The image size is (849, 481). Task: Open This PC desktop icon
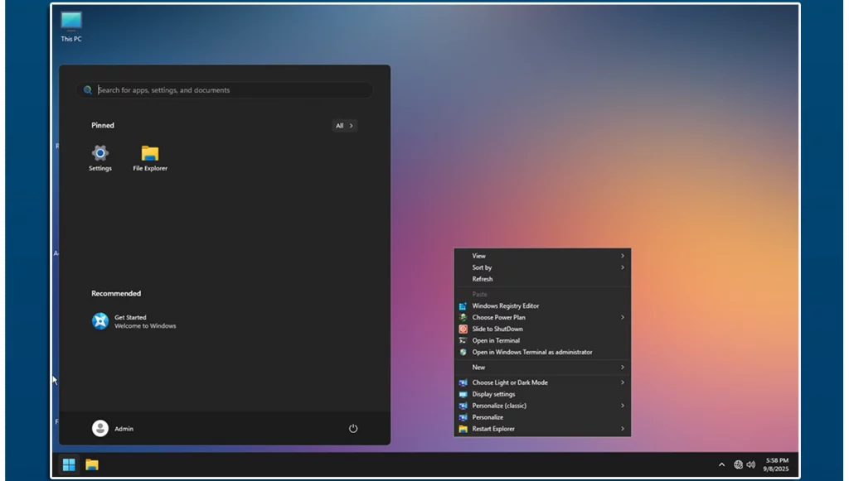pos(71,21)
